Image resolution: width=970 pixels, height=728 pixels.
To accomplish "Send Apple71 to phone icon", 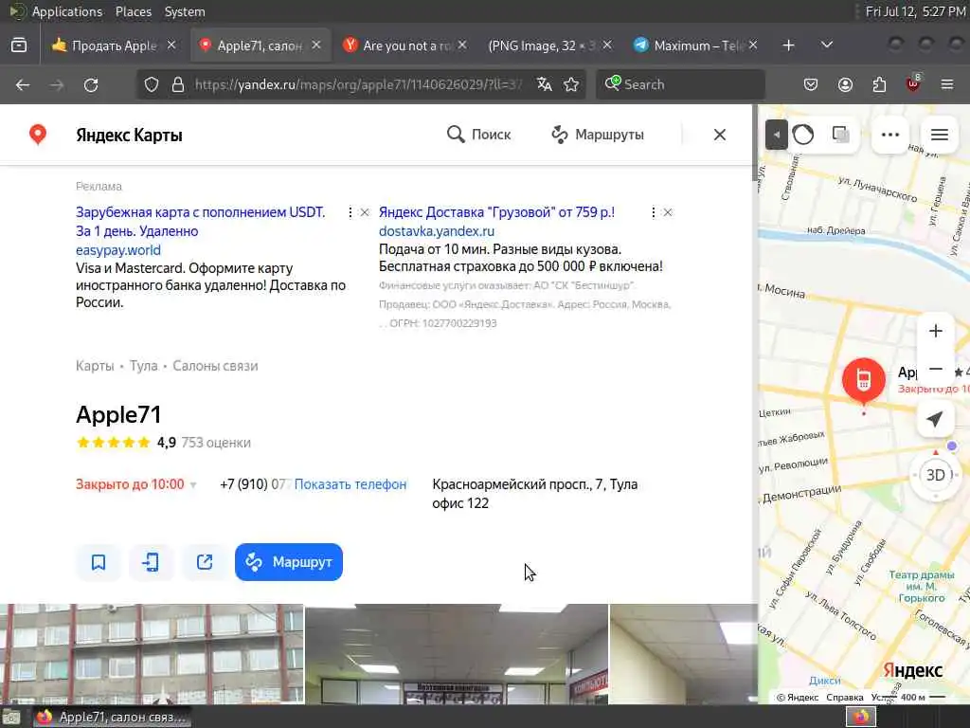I will 151,562.
